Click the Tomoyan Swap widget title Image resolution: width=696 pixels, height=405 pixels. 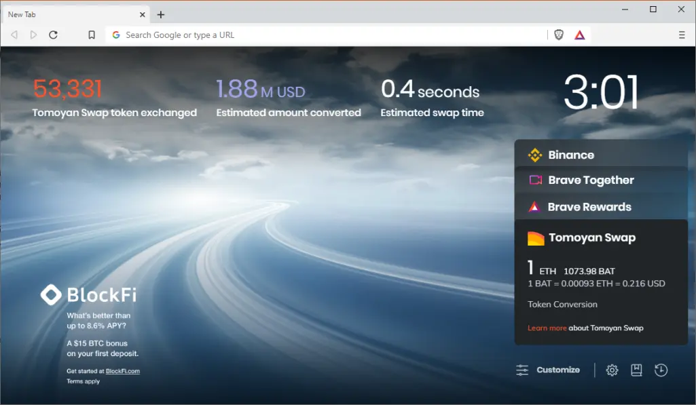click(x=592, y=237)
